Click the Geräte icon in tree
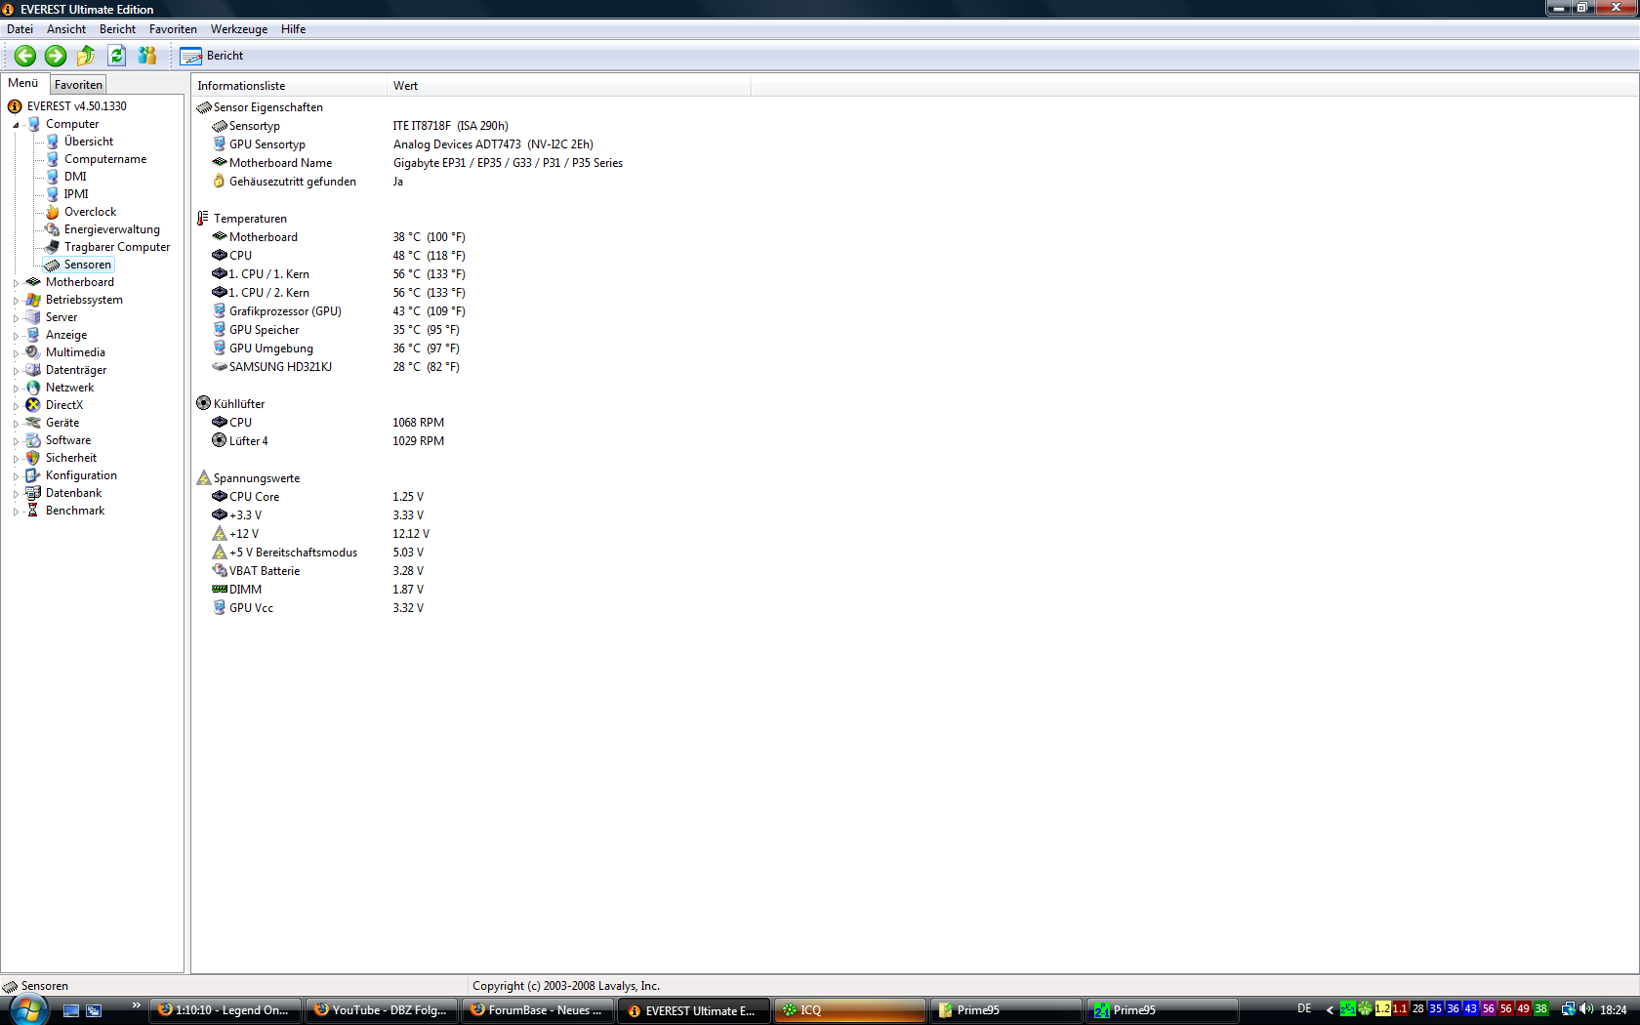The width and height of the screenshot is (1640, 1025). click(x=33, y=423)
